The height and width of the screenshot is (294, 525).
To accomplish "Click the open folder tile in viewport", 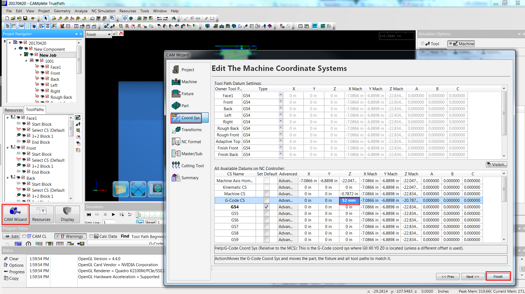I will (x=121, y=189).
